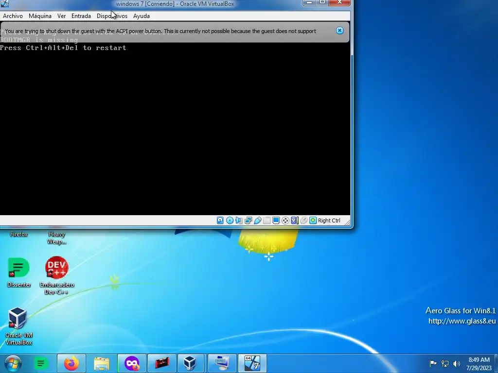Open the Action Center flag tray icon
This screenshot has height=373, width=498.
coord(433,363)
